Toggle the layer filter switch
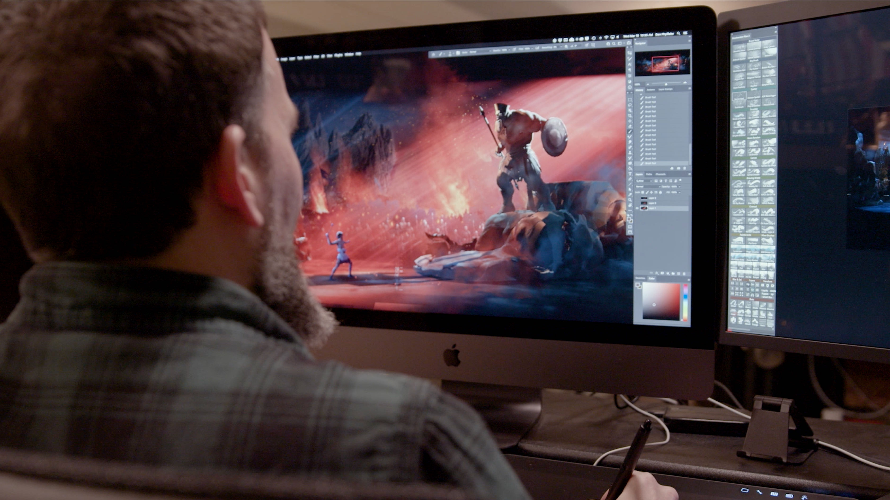This screenshot has height=500, width=890. click(x=681, y=180)
